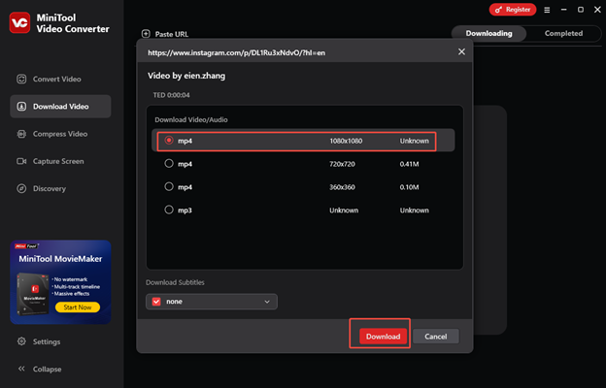The height and width of the screenshot is (388, 606).
Task: Click the Settings gear icon
Action: tap(21, 341)
